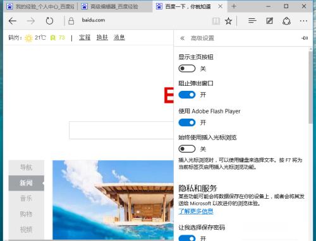316x241 pixels.
Task: Switch to 高级编辑器_百度经验 tab
Action: point(115,6)
